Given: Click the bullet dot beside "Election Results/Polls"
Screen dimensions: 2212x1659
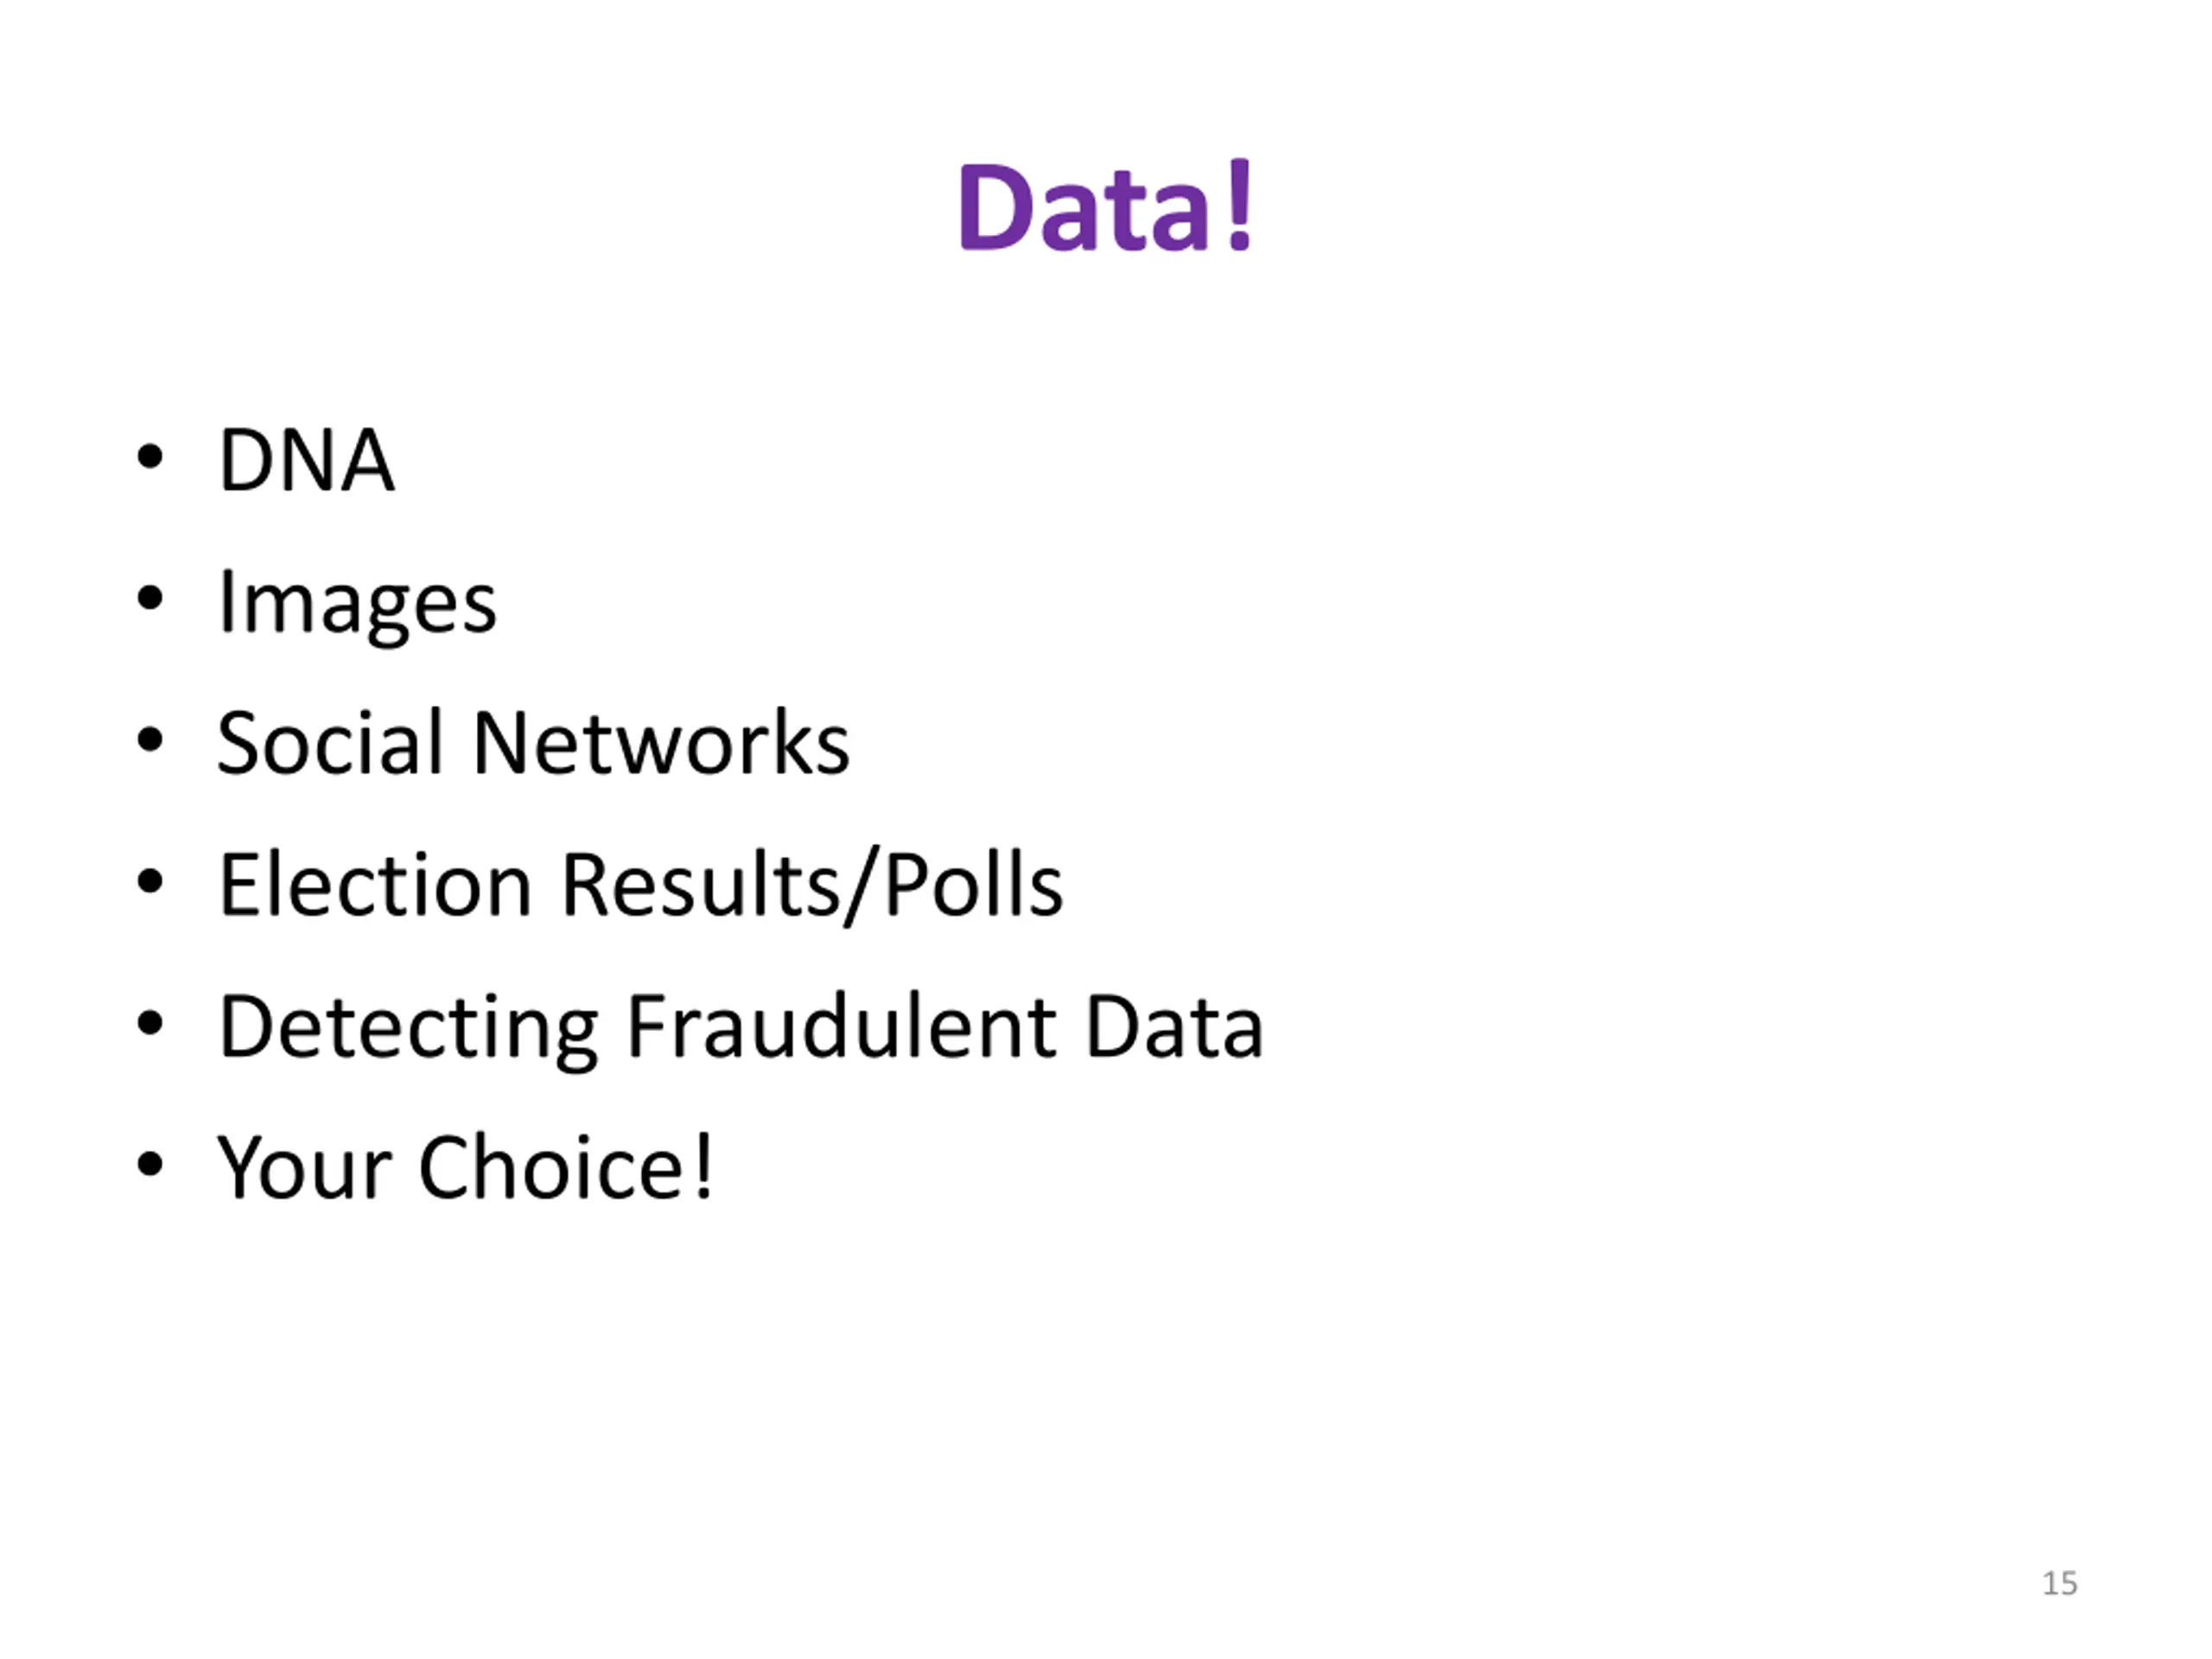Looking at the screenshot, I should click(150, 882).
